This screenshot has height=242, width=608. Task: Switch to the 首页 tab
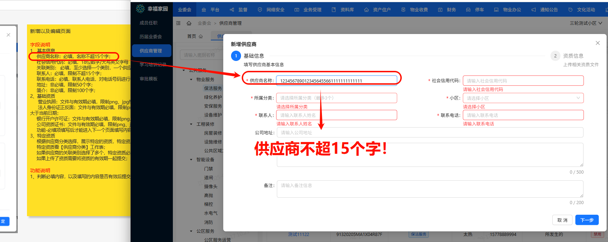(195, 36)
